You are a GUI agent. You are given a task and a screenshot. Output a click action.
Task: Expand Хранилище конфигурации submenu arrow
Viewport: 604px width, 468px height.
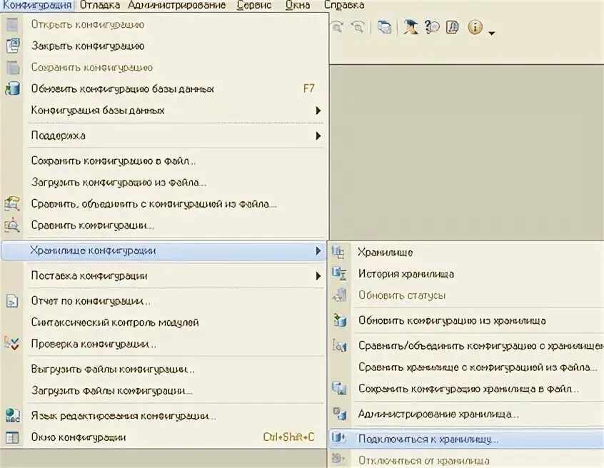coord(318,251)
